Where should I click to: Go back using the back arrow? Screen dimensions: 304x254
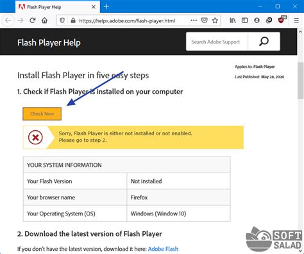click(x=8, y=21)
